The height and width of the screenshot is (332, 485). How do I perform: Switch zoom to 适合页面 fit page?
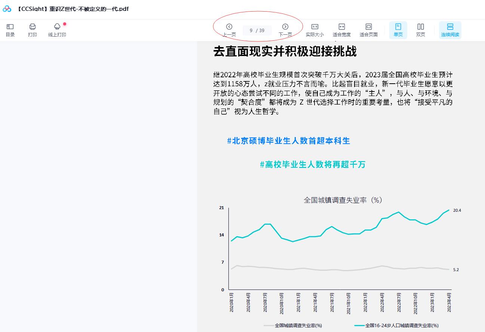(x=369, y=30)
